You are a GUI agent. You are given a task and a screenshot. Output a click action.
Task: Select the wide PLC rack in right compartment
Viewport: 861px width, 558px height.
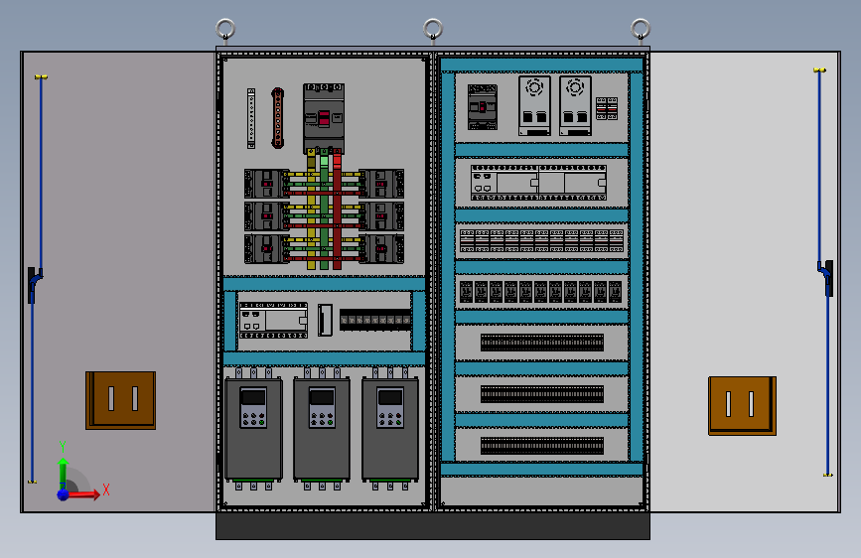tap(538, 183)
